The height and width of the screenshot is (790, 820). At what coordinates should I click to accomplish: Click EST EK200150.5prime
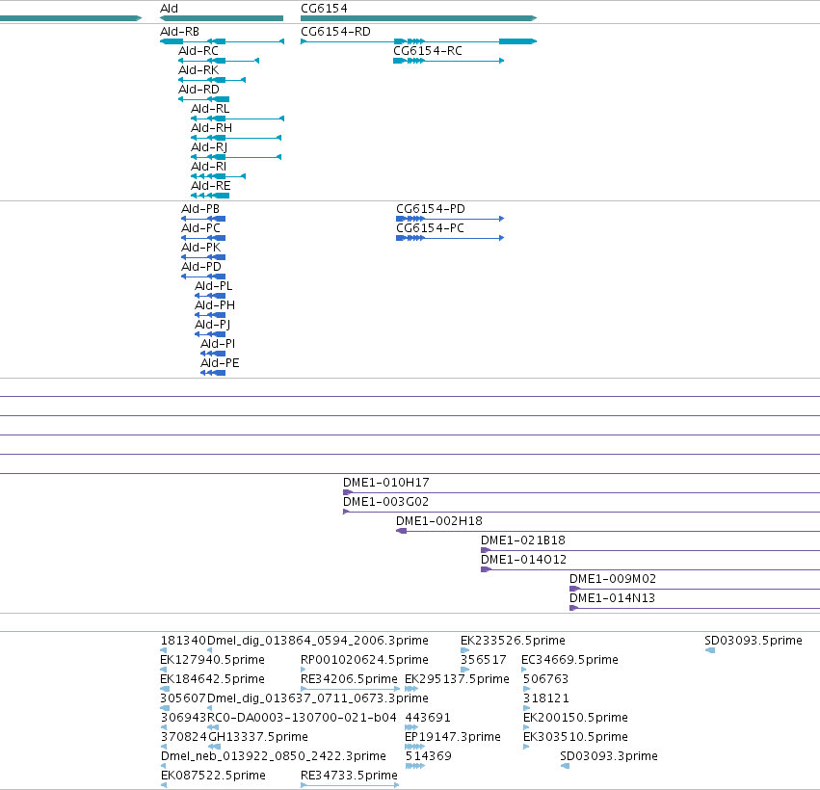(575, 719)
